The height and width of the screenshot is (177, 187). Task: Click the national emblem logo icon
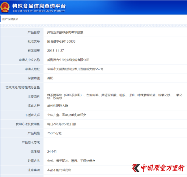(x=5, y=7)
